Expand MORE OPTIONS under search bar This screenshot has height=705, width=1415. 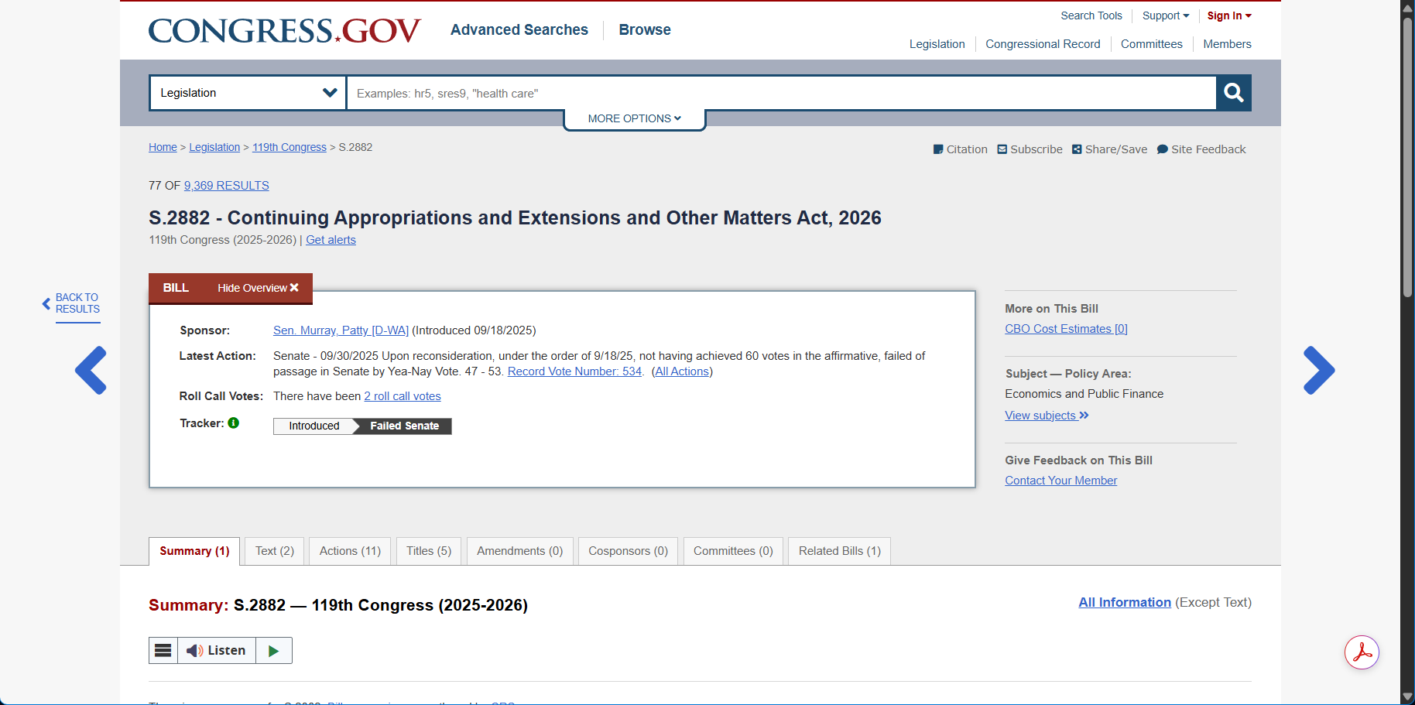(634, 118)
